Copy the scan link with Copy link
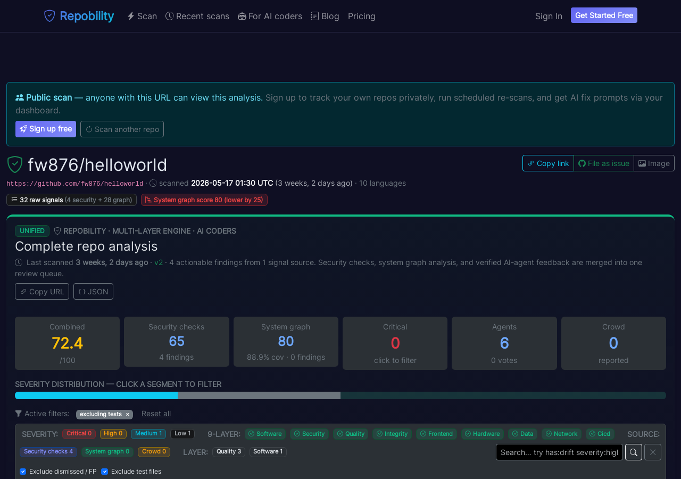This screenshot has width=681, height=479. (548, 163)
